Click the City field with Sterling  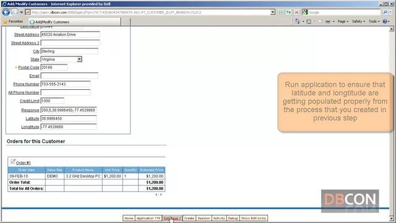[x=69, y=51]
